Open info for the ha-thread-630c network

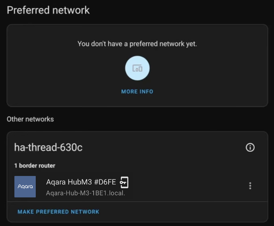coord(250,147)
